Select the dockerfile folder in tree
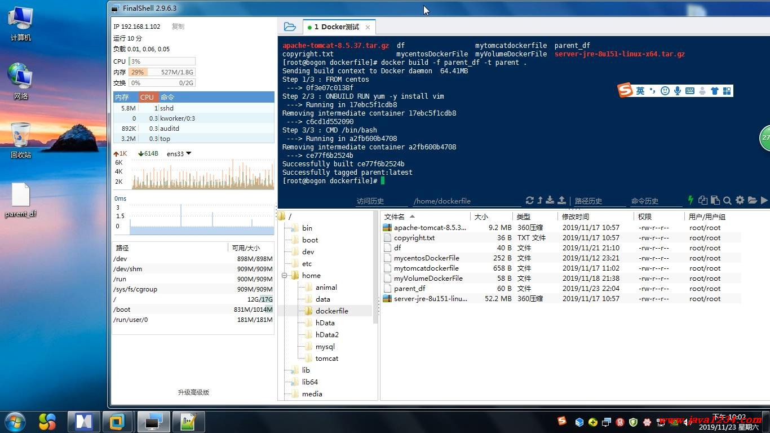The width and height of the screenshot is (770, 433). pos(331,311)
